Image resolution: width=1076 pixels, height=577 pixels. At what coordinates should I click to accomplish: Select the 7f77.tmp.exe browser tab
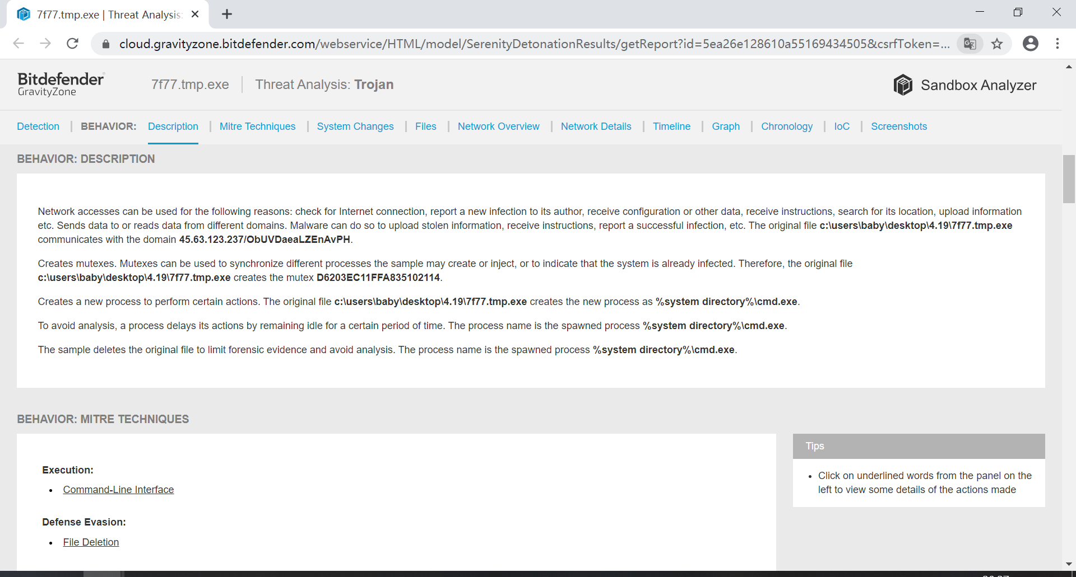109,15
